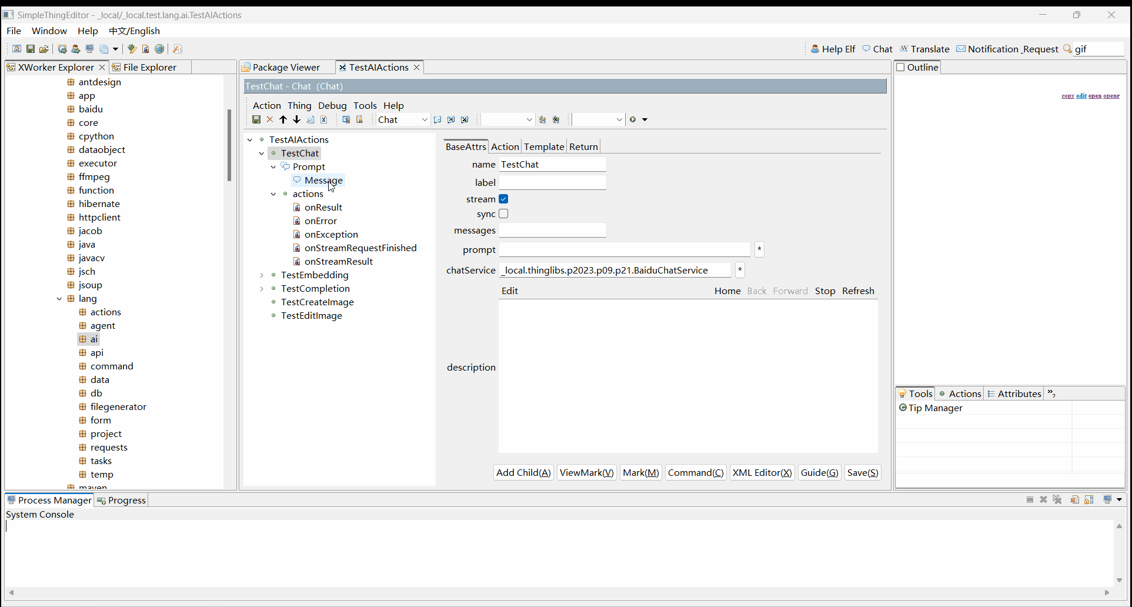Click inside the messages input field

[x=552, y=230]
